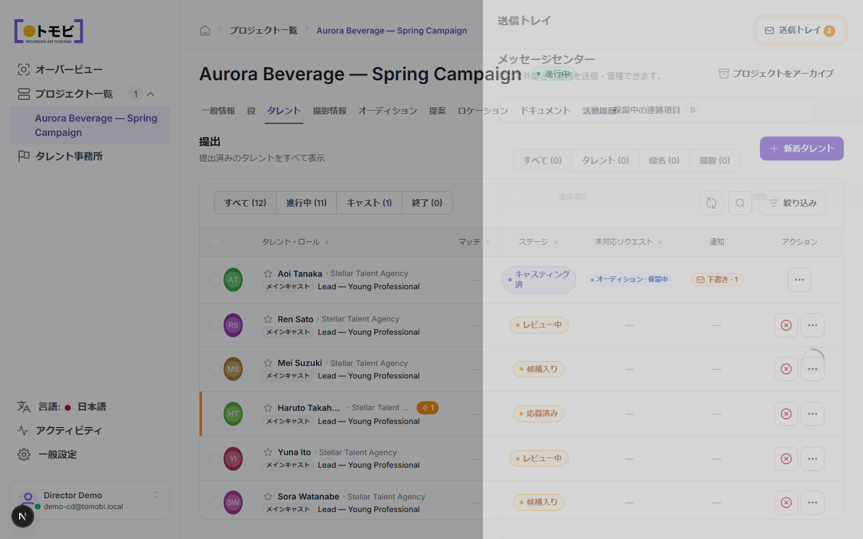Click the refresh icon button
863x539 pixels.
click(x=711, y=203)
